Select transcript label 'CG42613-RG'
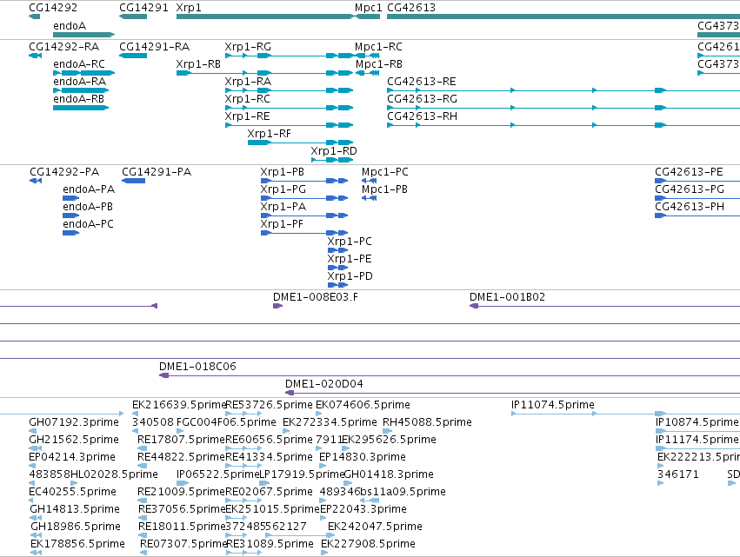Image resolution: width=740 pixels, height=557 pixels. (422, 99)
